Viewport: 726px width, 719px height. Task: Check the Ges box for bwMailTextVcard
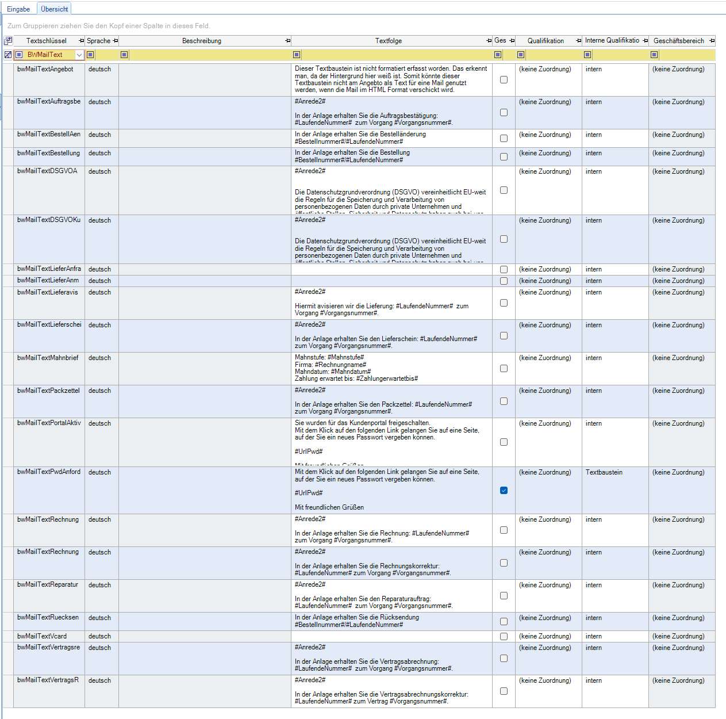coord(504,637)
